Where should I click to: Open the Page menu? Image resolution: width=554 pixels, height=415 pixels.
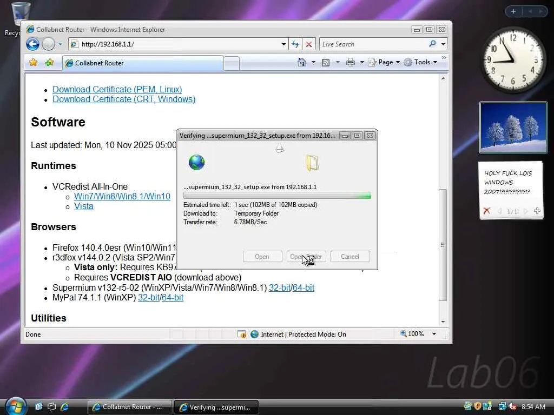[x=384, y=62]
